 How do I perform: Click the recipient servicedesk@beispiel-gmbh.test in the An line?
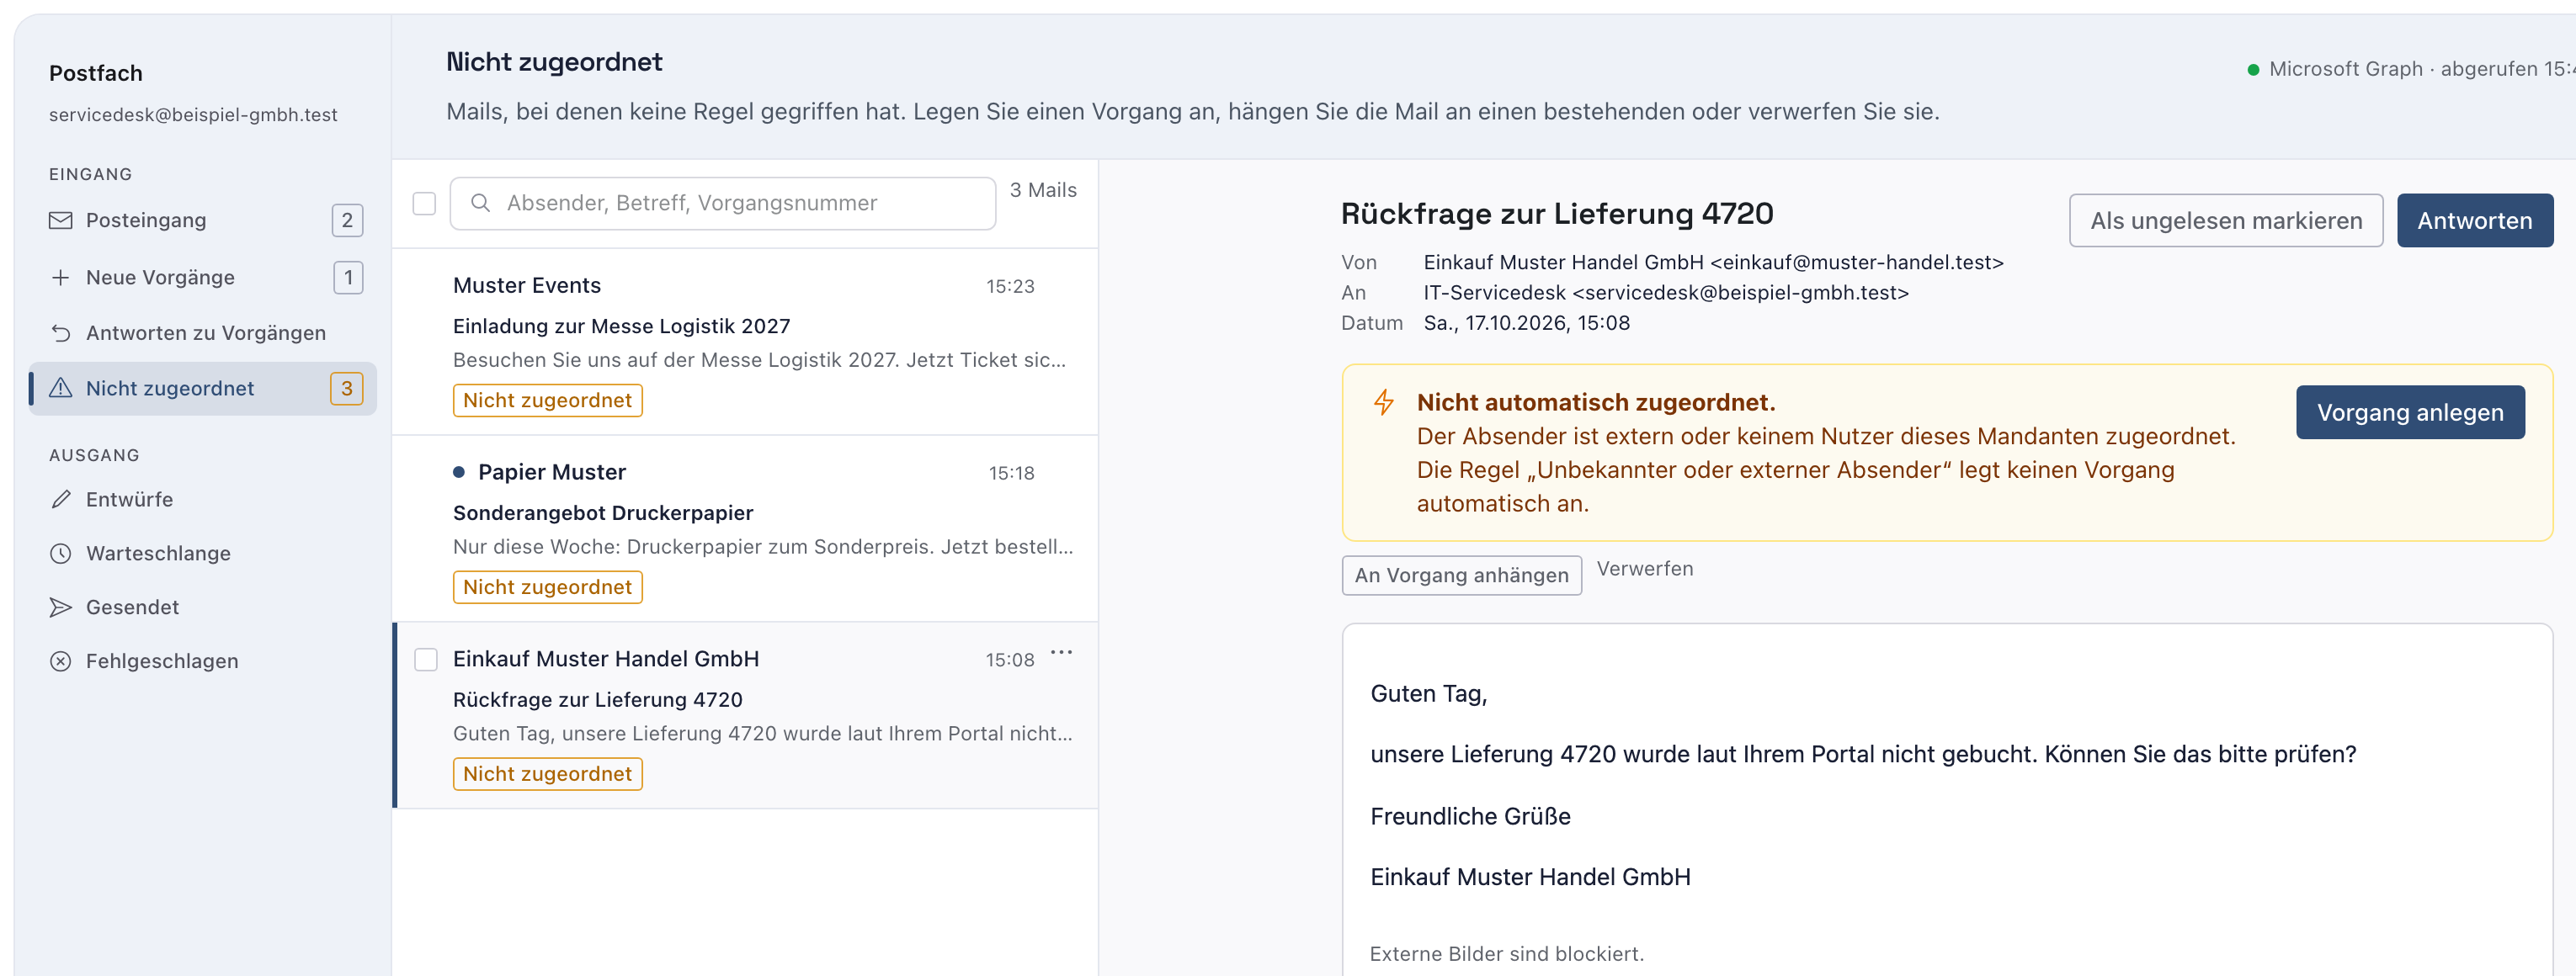1741,292
